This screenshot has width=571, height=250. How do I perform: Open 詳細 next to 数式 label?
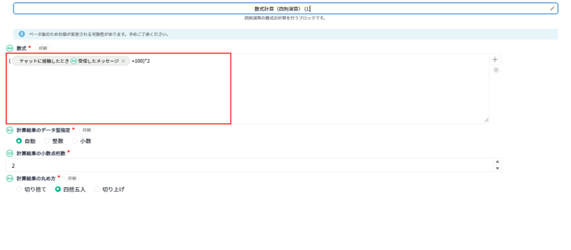click(x=43, y=48)
